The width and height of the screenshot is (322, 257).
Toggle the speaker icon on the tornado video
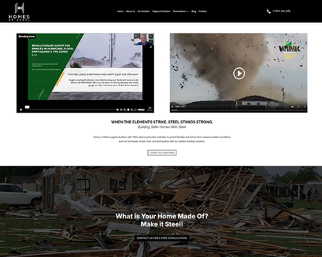[292, 107]
